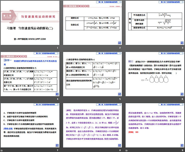Image resolution: width=185 pixels, height=152 pixels.
Task: Click the '[解析]' label on slide 8
Action: pyautogui.click(x=68, y=110)
